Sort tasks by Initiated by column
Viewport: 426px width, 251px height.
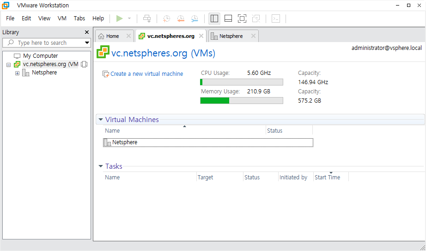tap(296, 178)
